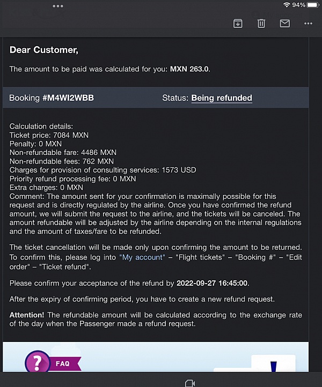The image size is (322, 387).
Task: Archive this email with the archive icon
Action: point(238,24)
